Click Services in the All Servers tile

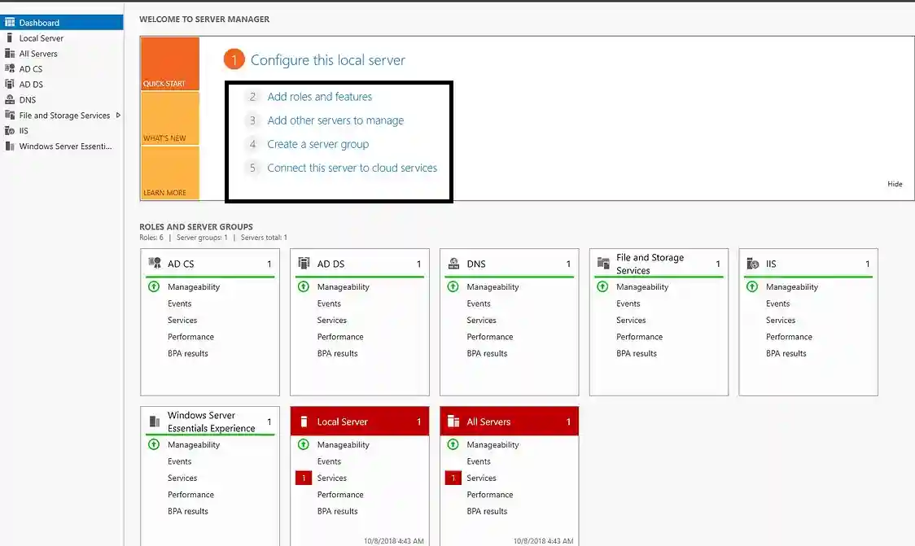coord(481,478)
